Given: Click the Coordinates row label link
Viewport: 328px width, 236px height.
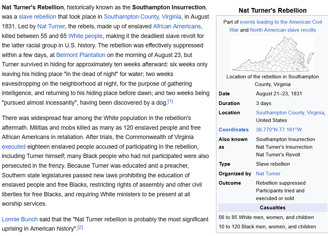Looking at the screenshot, I should click(230, 129).
